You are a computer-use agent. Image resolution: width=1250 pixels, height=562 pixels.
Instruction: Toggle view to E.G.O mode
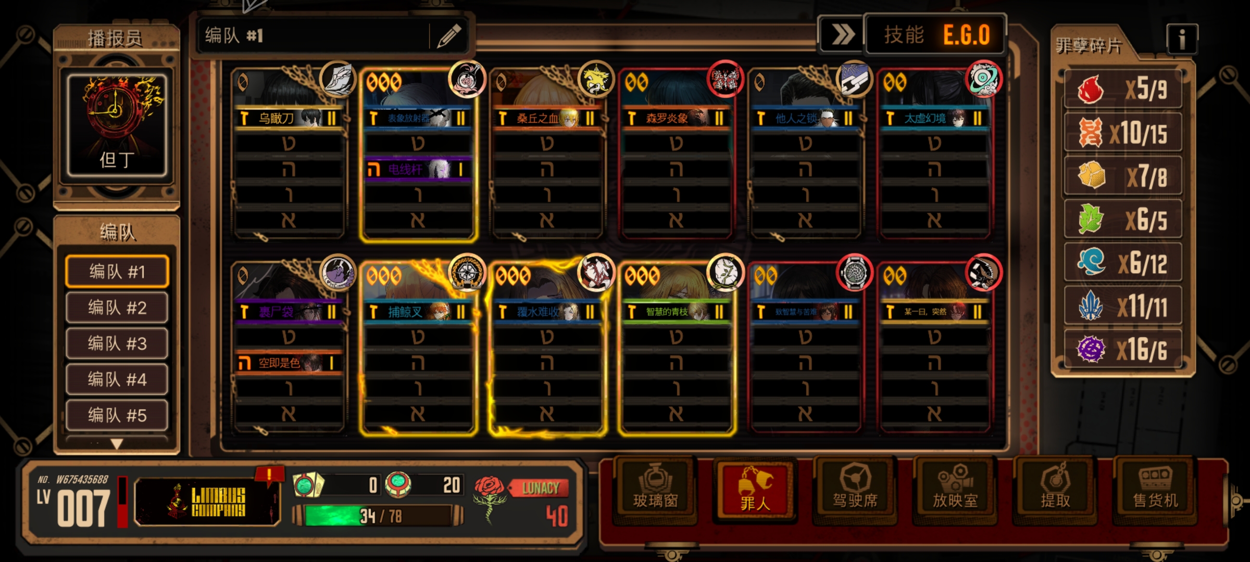pos(967,35)
